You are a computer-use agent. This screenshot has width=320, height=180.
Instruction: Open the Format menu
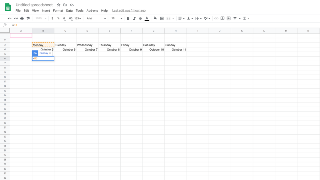point(58,10)
